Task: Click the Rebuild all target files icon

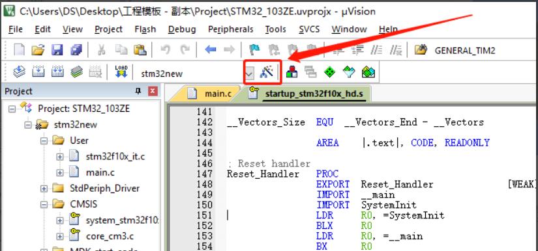Action: coord(57,72)
